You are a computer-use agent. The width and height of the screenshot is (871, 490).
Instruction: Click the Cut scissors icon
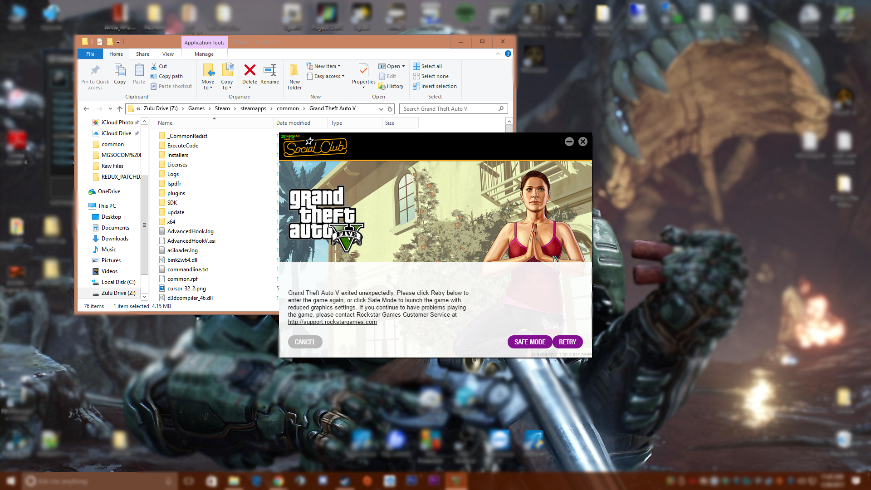pyautogui.click(x=154, y=66)
